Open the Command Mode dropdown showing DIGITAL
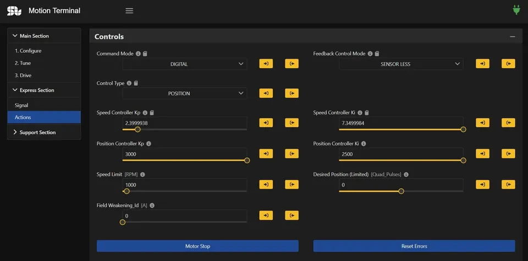The image size is (528, 261). tap(185, 64)
